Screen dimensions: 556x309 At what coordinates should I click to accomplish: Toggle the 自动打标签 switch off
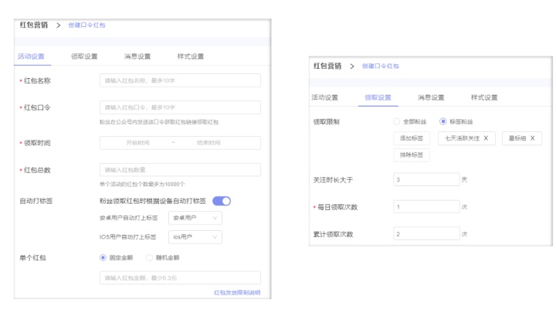click(222, 201)
